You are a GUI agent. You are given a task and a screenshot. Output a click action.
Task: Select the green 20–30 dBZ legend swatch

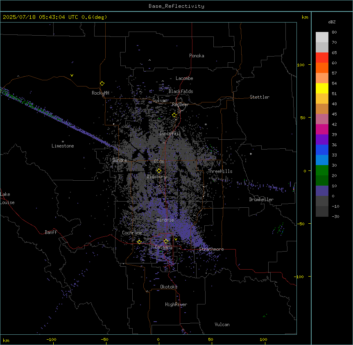coord(322,170)
